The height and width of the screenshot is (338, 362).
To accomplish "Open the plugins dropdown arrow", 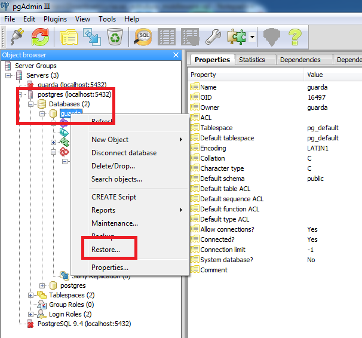I will (x=252, y=37).
